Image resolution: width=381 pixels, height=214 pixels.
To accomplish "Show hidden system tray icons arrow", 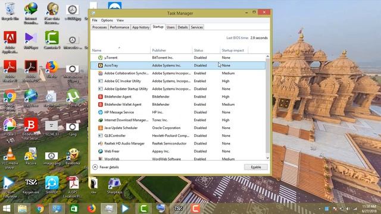I will (319, 209).
